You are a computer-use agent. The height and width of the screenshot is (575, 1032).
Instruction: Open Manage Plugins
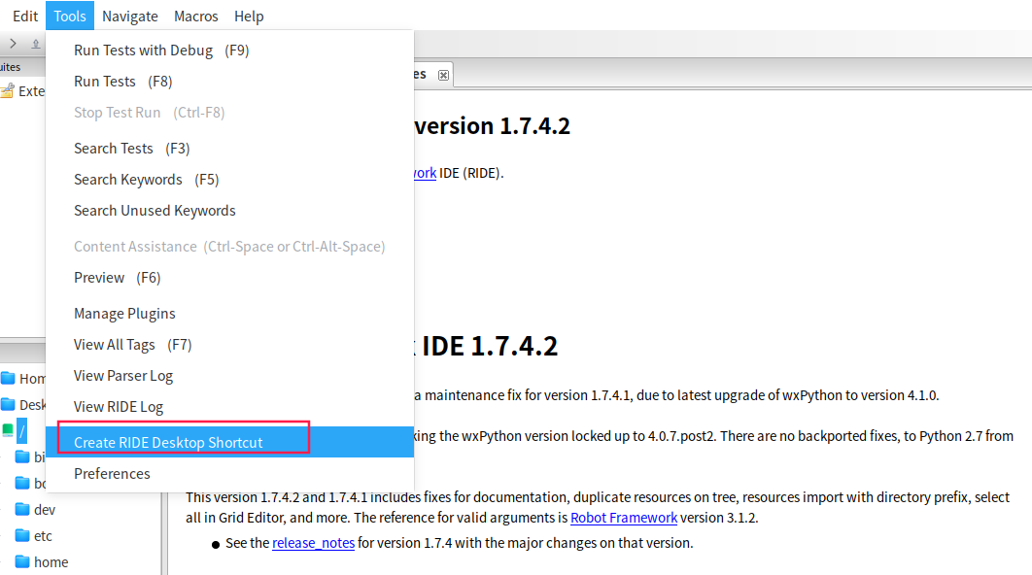click(x=229, y=314)
